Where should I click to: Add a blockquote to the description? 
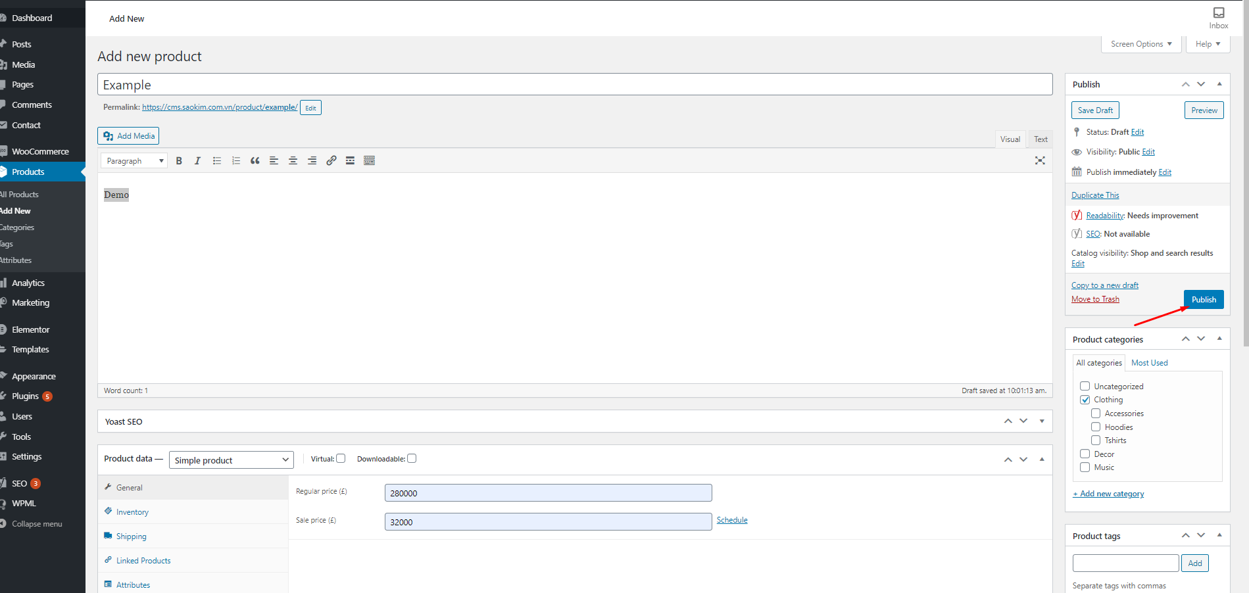click(x=255, y=161)
